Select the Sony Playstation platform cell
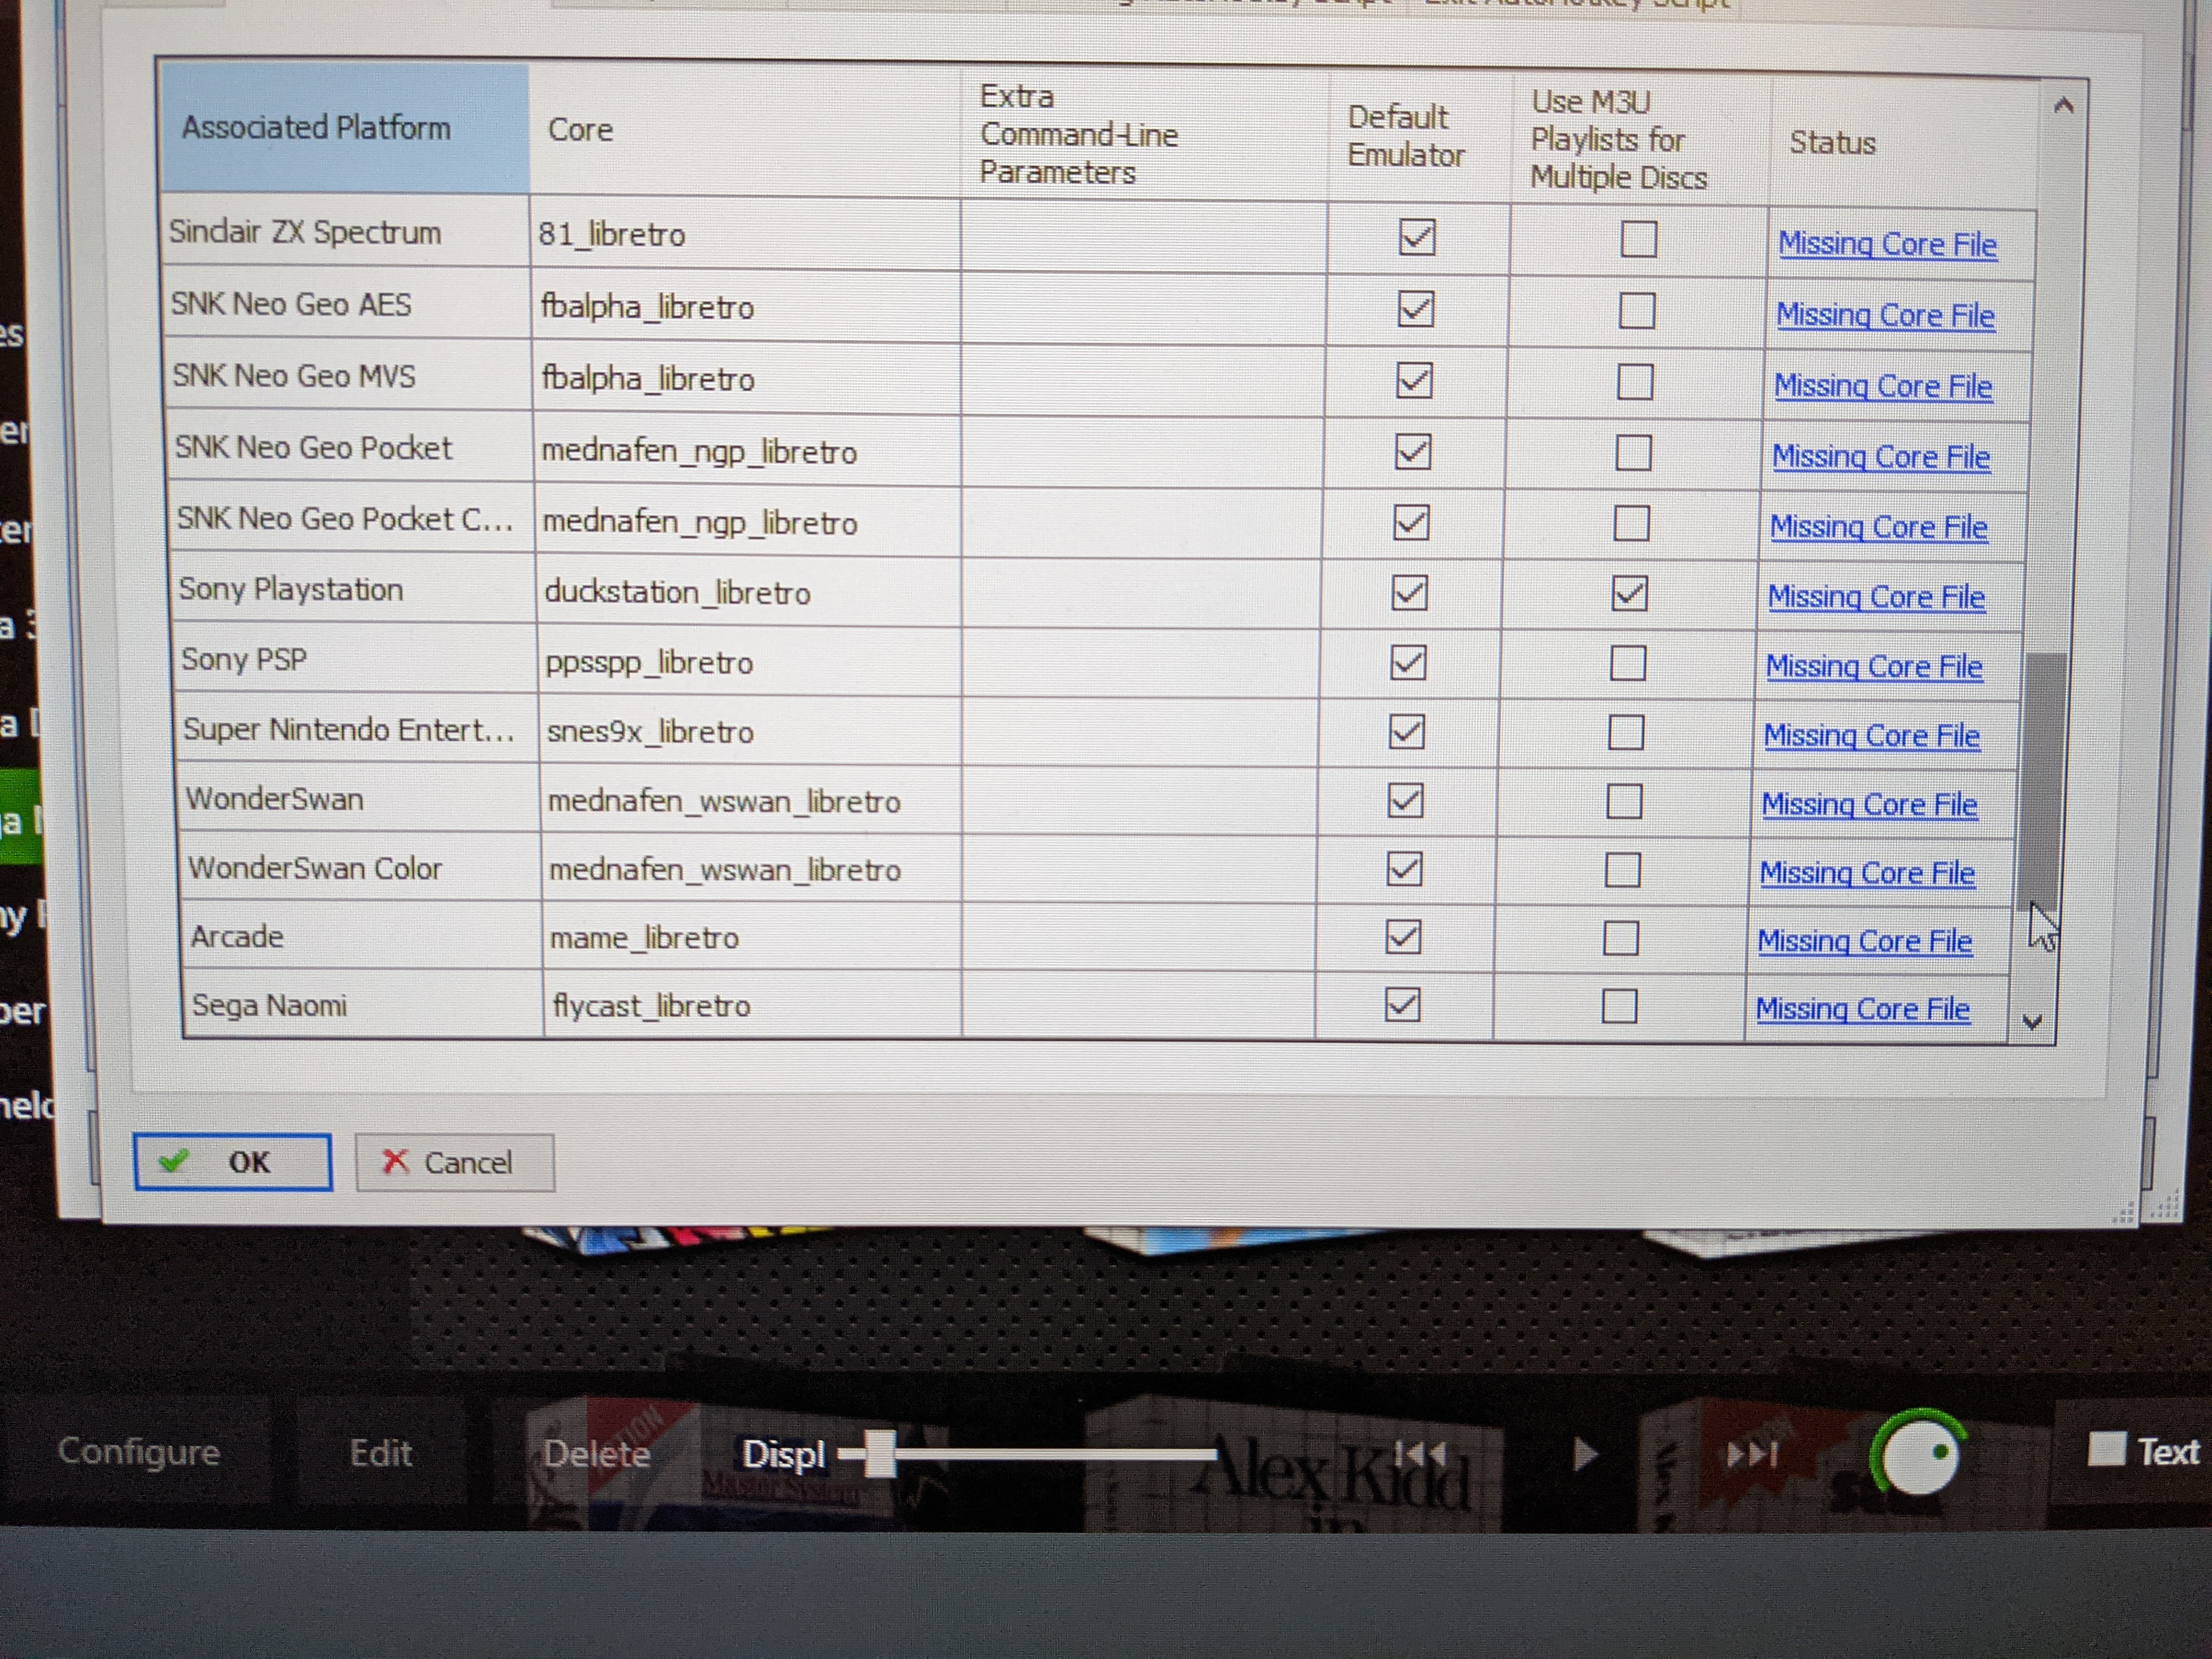 pos(354,589)
